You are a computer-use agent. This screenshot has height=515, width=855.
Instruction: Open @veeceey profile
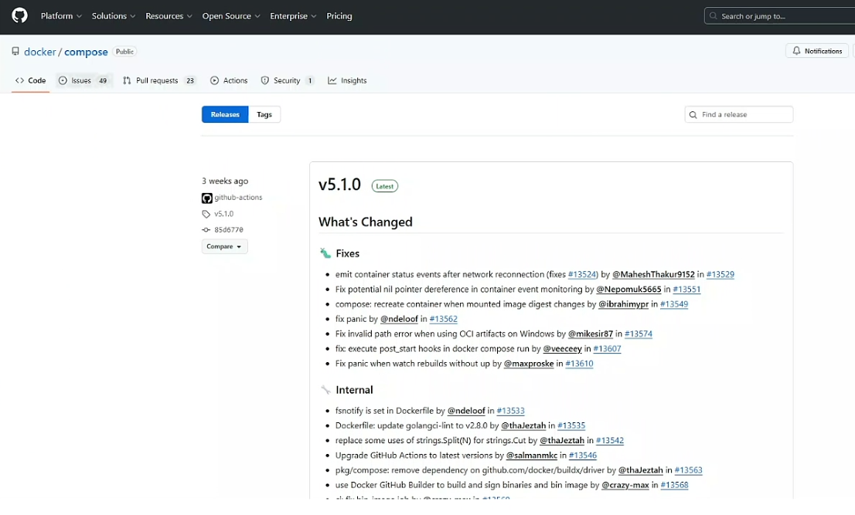click(x=562, y=348)
